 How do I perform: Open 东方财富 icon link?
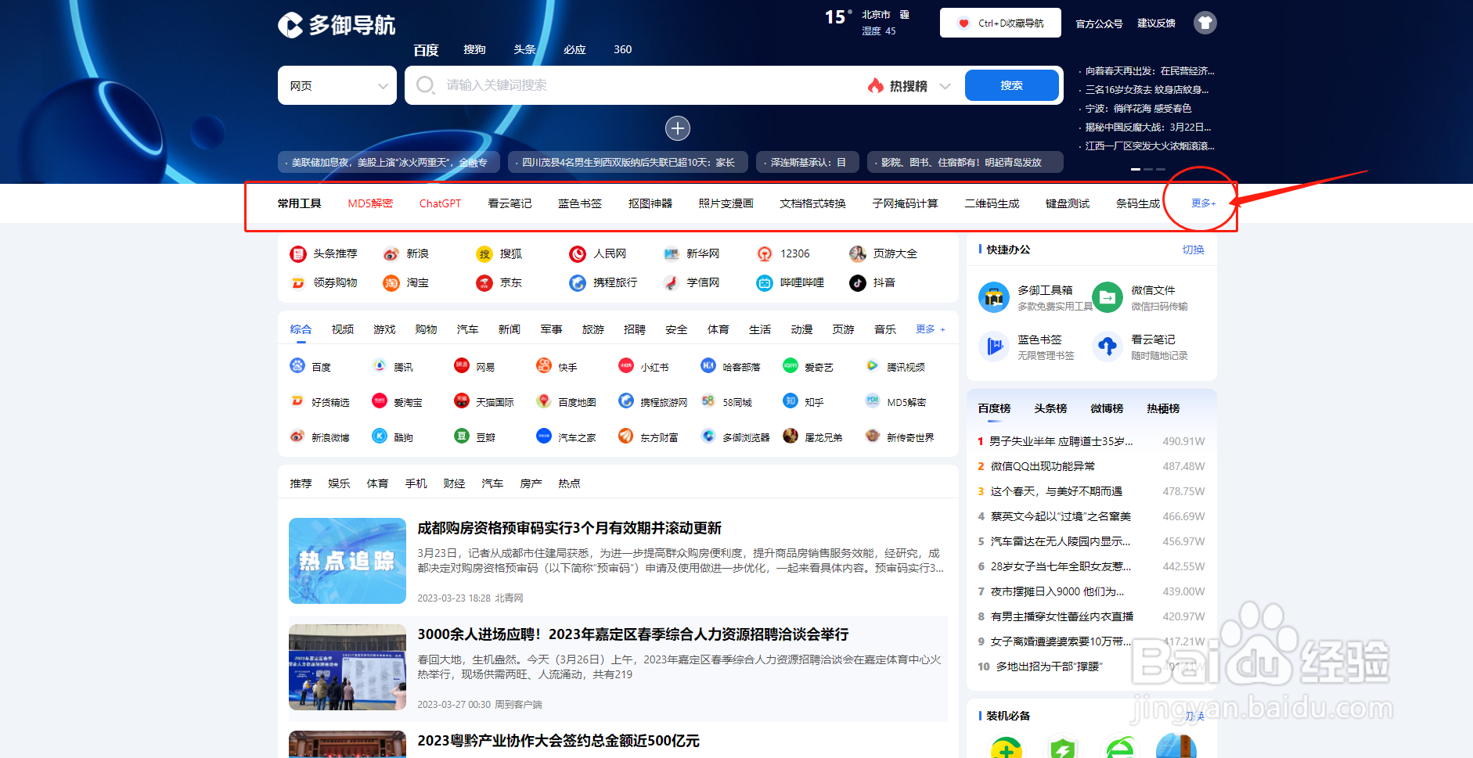(626, 436)
